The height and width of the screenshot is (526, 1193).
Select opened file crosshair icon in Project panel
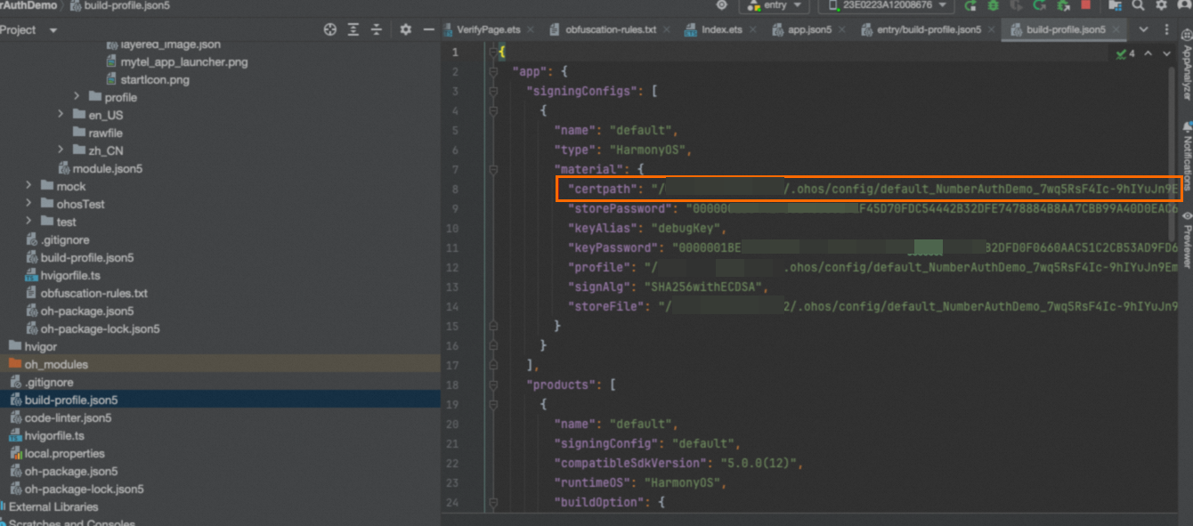(329, 29)
